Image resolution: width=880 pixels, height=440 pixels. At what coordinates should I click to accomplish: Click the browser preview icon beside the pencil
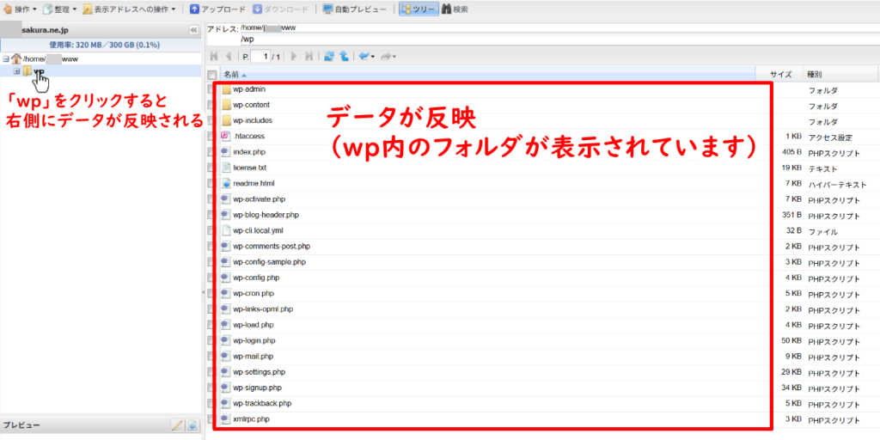(x=193, y=425)
